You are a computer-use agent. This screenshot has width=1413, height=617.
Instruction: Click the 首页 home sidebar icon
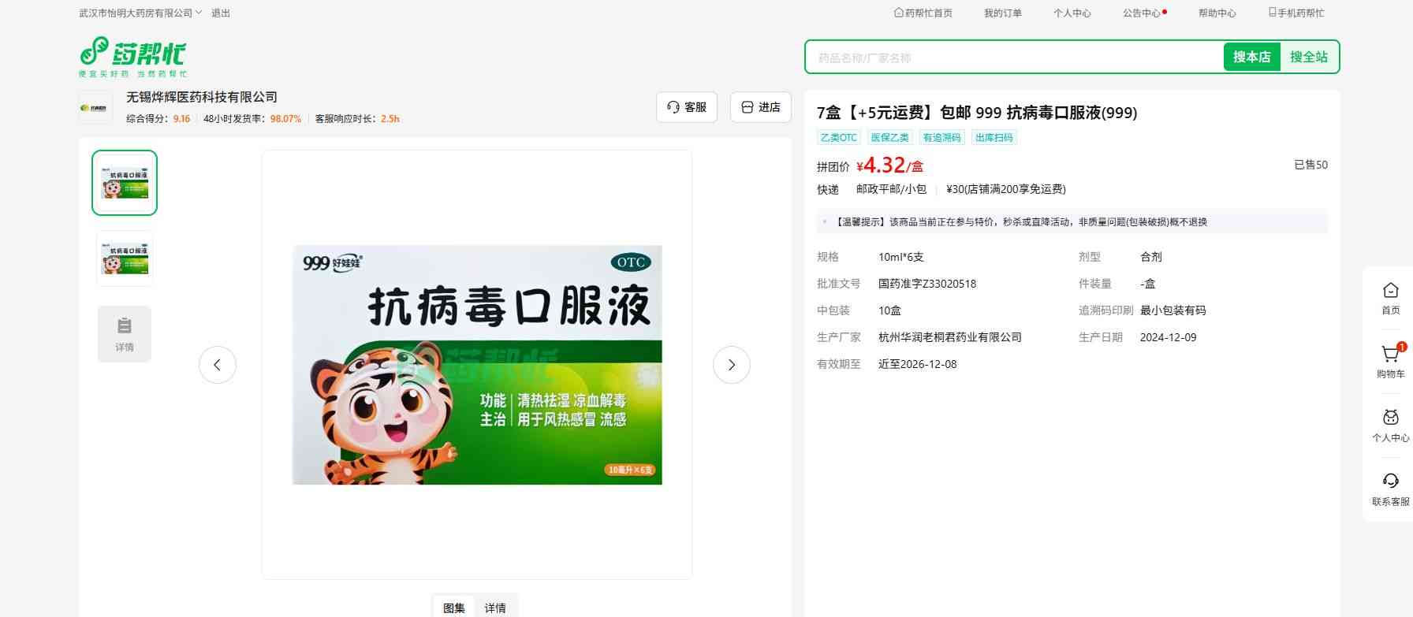1390,292
